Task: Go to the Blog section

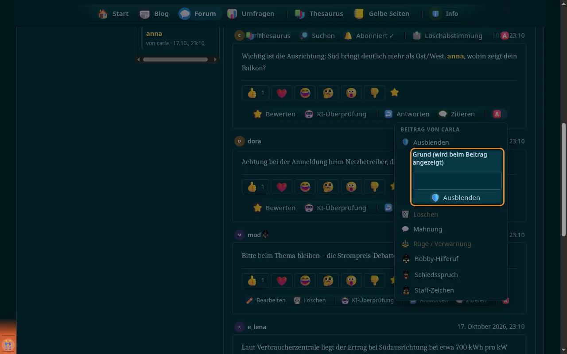Action: click(x=154, y=14)
